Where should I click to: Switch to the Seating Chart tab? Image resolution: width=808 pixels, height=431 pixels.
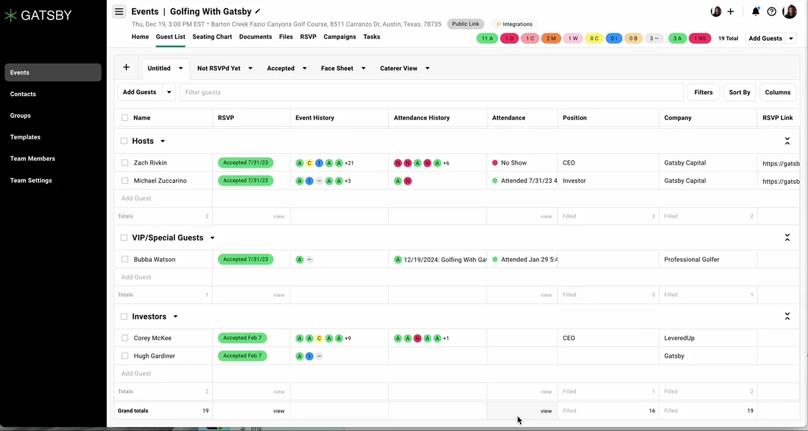tap(212, 37)
